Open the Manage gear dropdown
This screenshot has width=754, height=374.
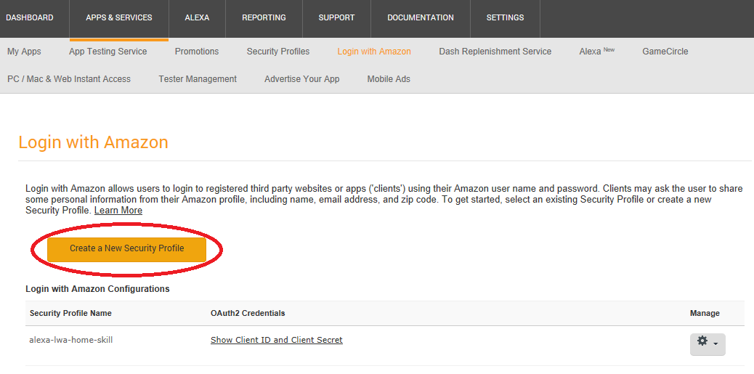tap(707, 343)
